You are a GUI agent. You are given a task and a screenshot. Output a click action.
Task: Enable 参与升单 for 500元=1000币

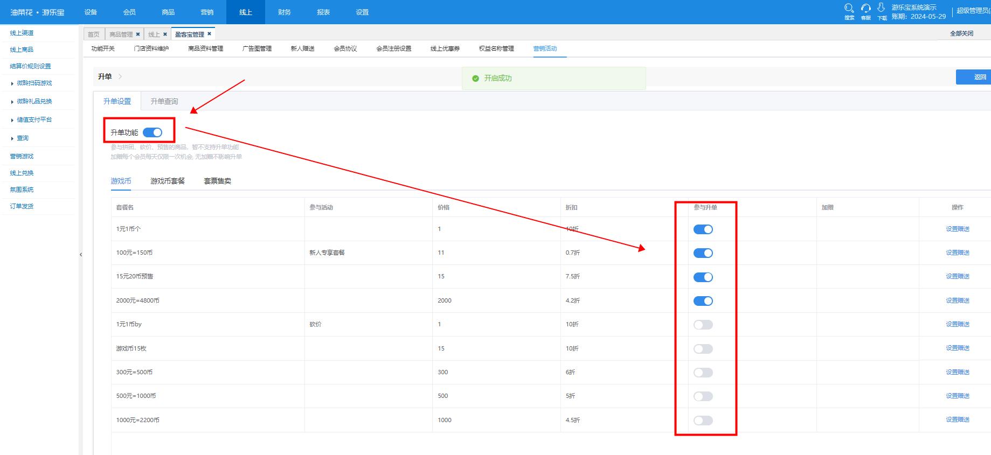click(x=703, y=396)
